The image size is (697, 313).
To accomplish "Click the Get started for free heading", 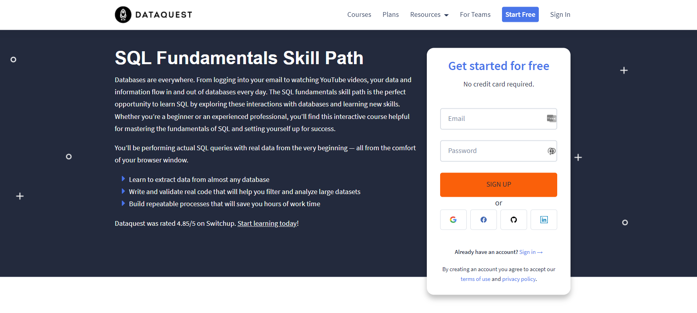I will tap(498, 66).
